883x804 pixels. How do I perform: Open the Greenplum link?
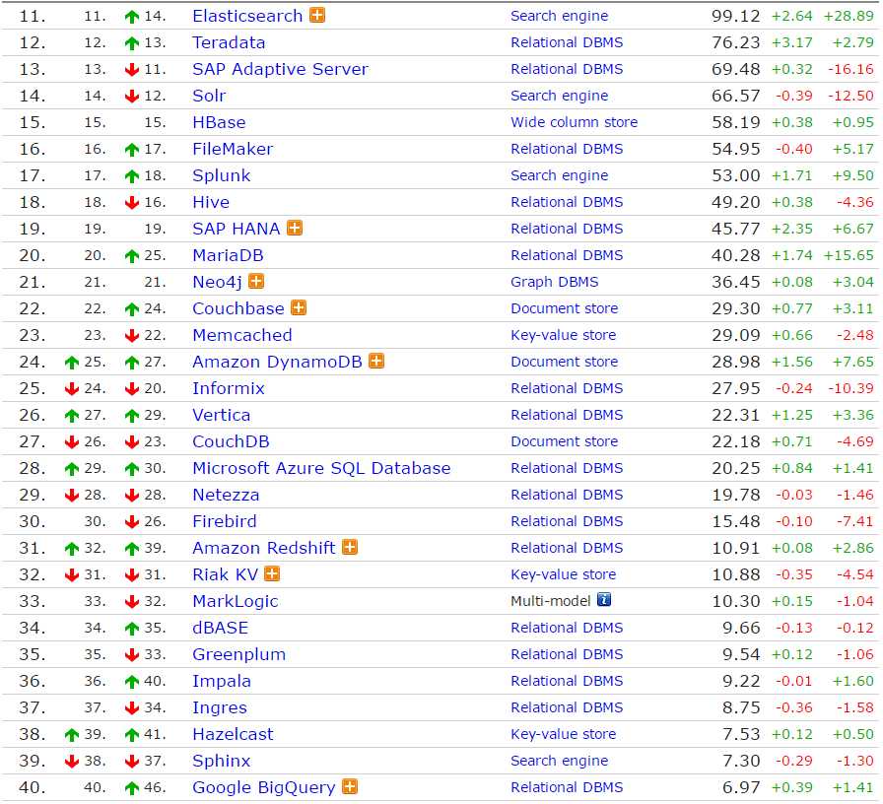click(238, 655)
